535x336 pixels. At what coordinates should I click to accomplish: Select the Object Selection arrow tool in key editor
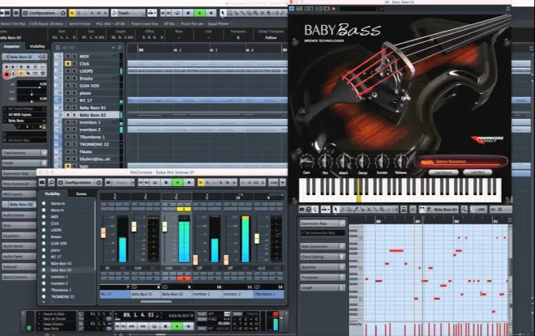[336, 209]
